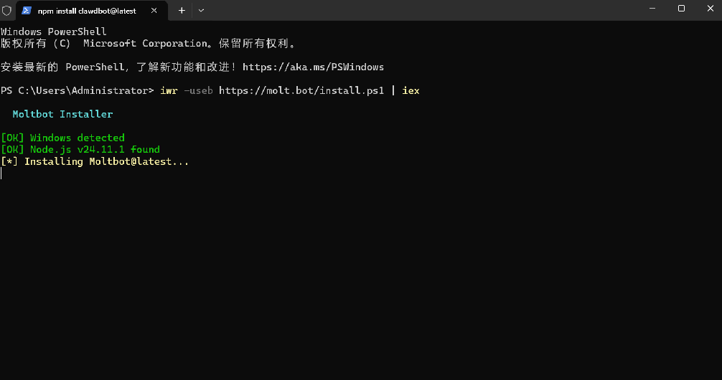Expand the new tab profiles dropdown chevron
Viewport: 722px width, 380px height.
point(201,11)
